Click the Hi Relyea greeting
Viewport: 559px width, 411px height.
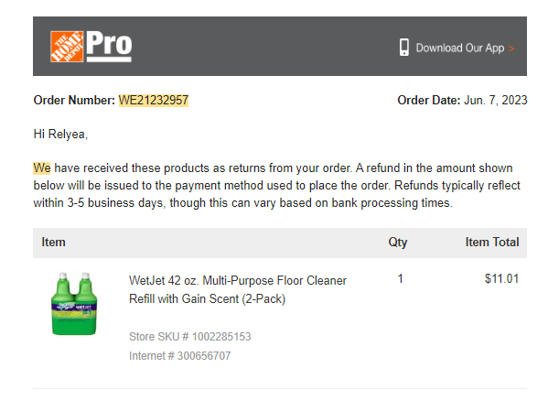point(60,135)
